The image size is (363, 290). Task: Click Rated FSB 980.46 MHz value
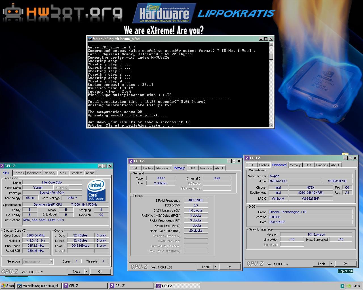(36, 251)
